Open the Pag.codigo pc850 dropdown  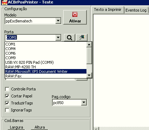pyautogui.click(x=84, y=103)
